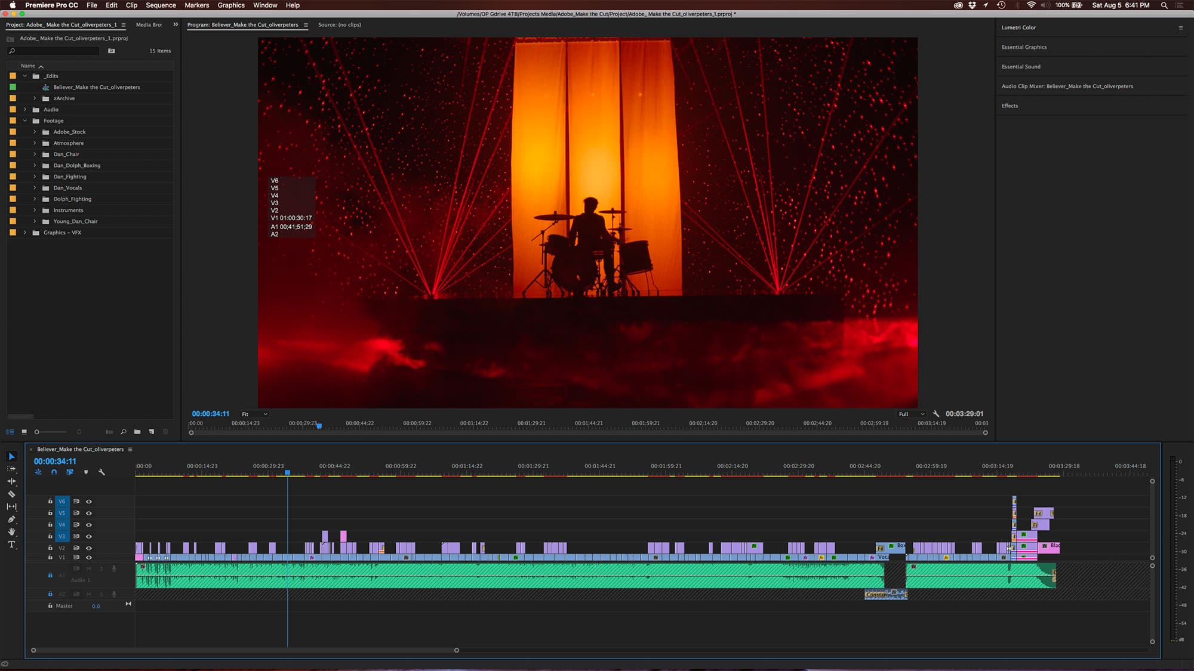Select the Type tool

[x=11, y=545]
